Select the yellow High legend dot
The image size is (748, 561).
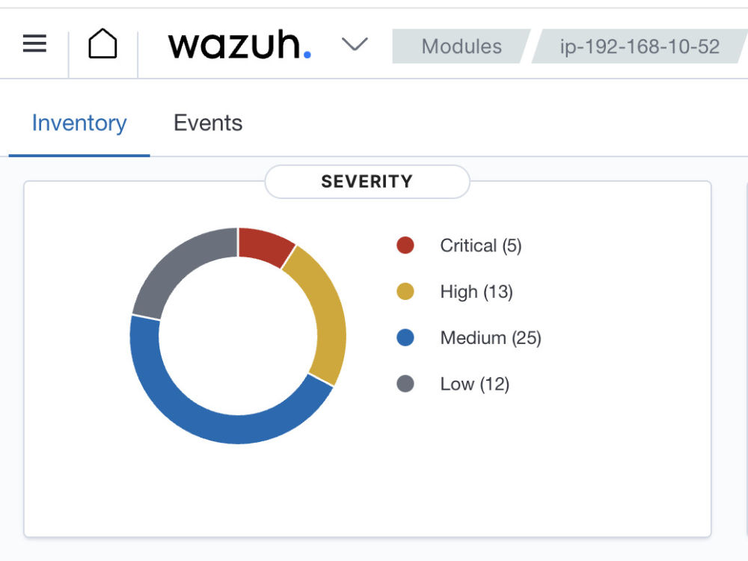coord(405,292)
